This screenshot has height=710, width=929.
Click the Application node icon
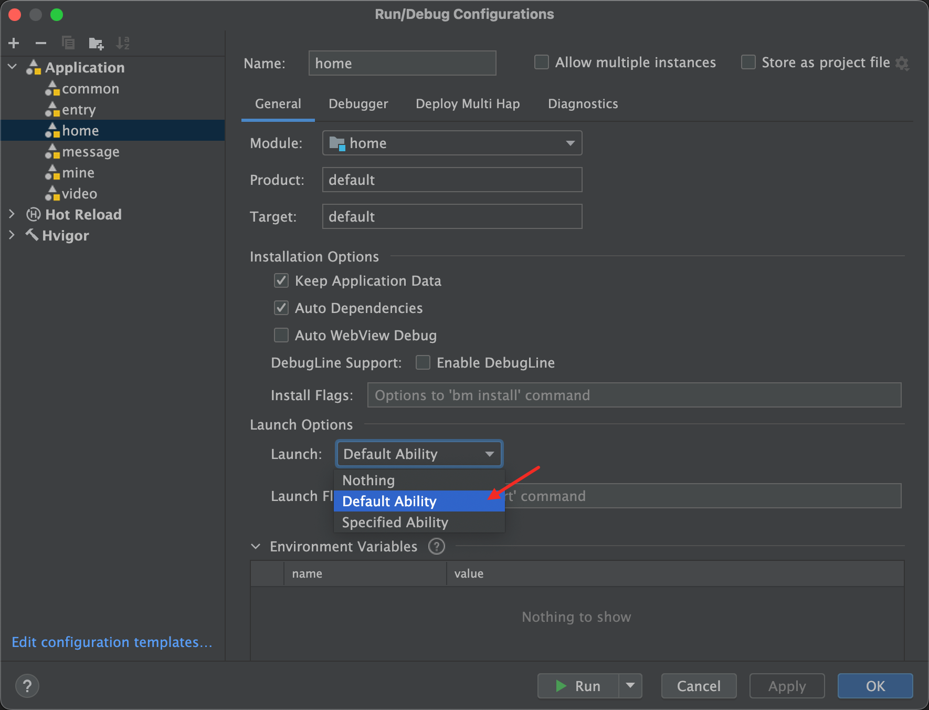pyautogui.click(x=34, y=67)
